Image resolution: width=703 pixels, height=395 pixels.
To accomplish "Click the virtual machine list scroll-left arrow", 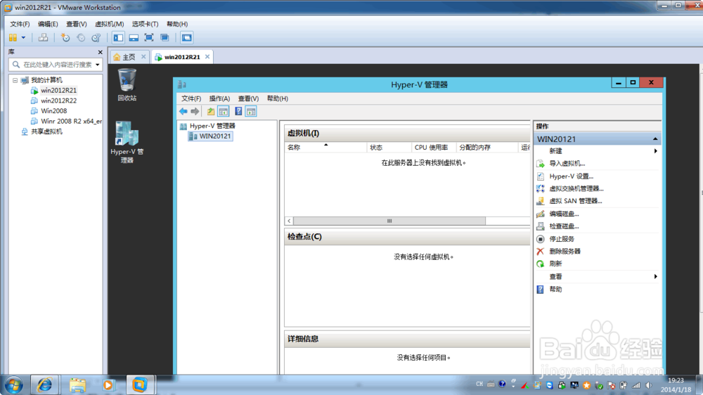I will 289,221.
